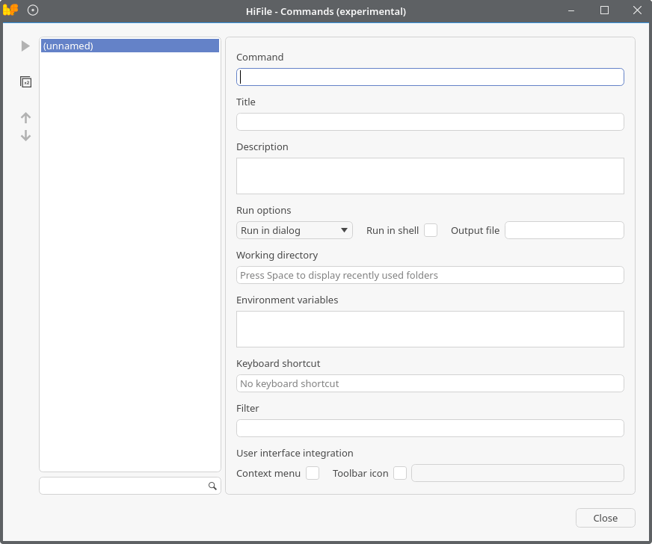Enable the Run in shell checkbox

(x=431, y=230)
